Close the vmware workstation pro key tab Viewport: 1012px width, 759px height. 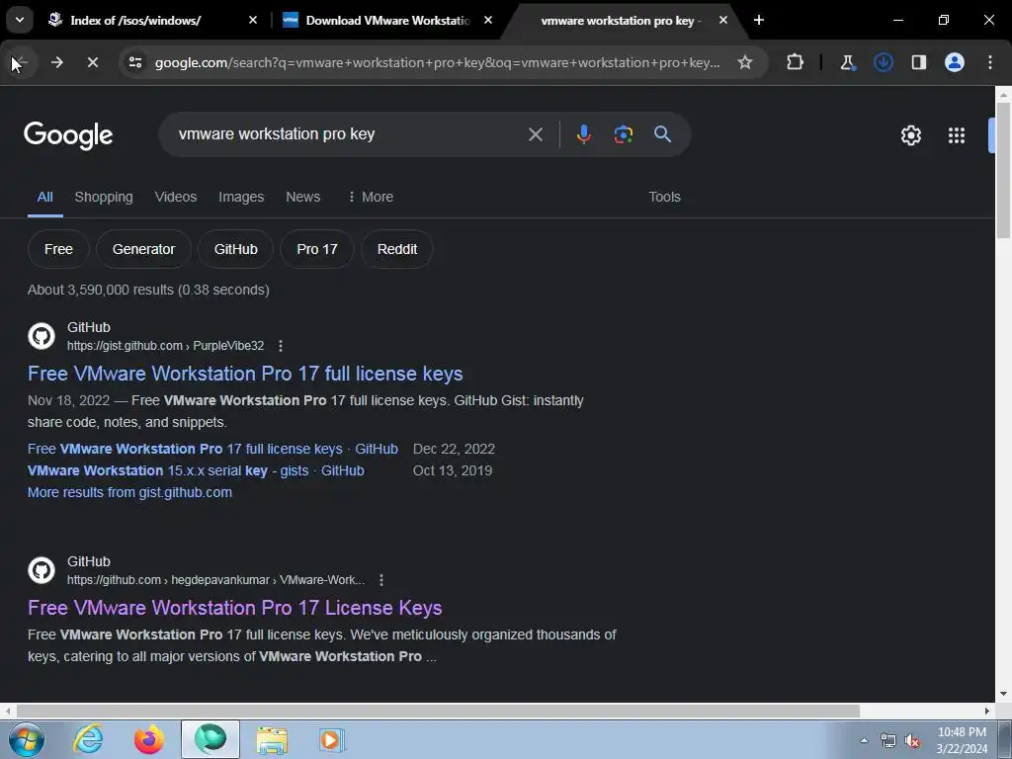[x=723, y=20]
